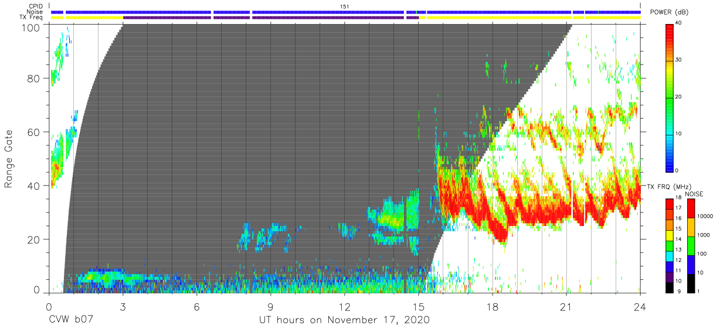Click the 3 tick on the time axis

tap(123, 306)
